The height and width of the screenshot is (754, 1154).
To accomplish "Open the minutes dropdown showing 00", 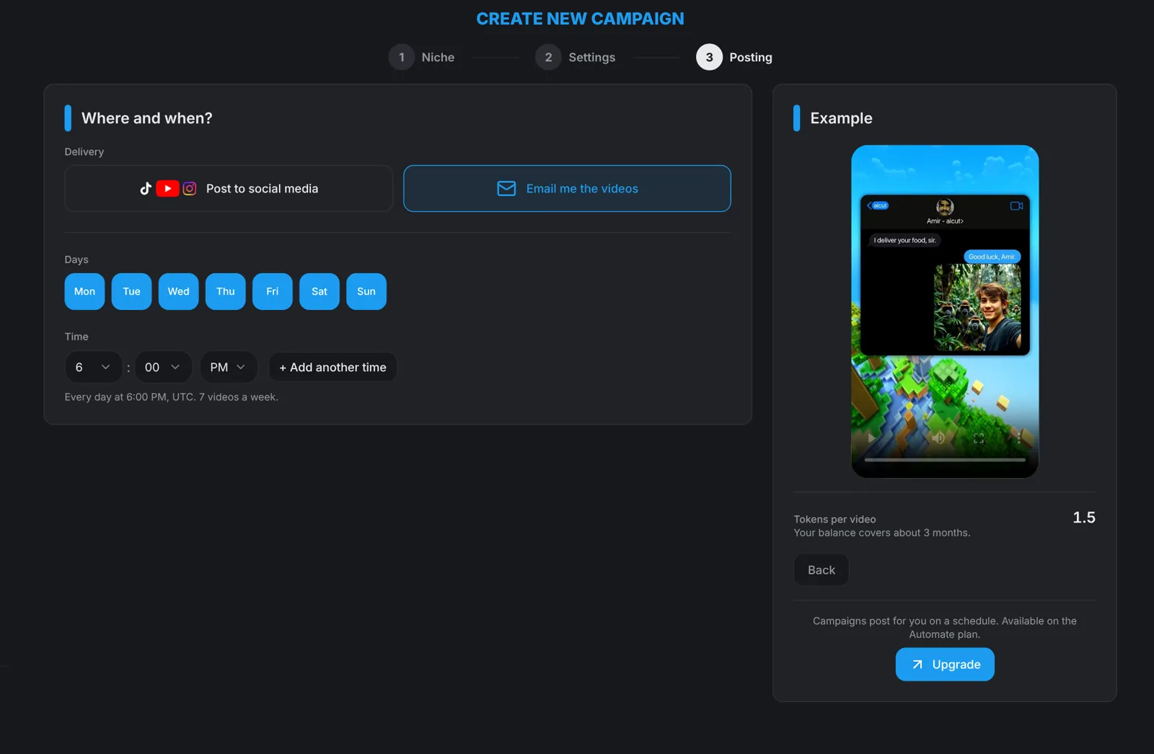I will point(162,367).
